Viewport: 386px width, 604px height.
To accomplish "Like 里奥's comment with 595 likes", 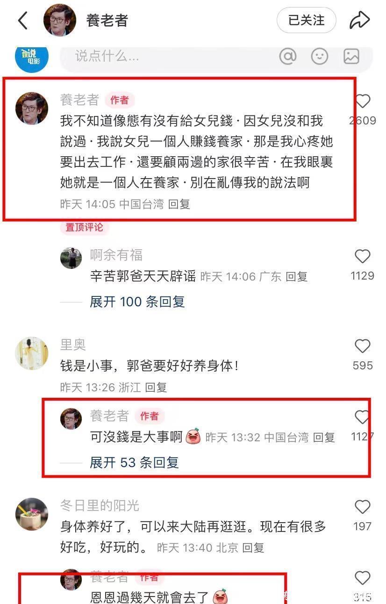I will coord(363,346).
